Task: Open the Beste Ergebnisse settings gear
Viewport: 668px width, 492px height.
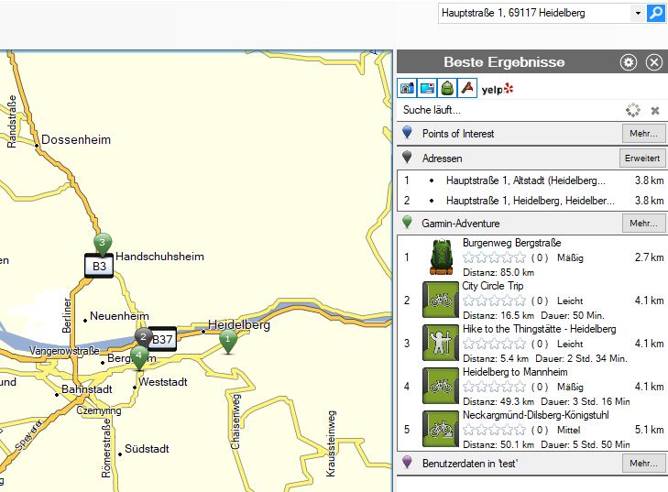Action: (x=628, y=62)
